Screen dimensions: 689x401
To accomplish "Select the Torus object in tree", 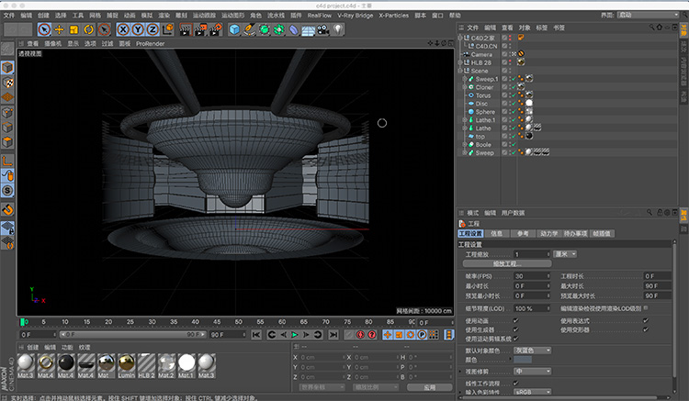I will point(483,95).
